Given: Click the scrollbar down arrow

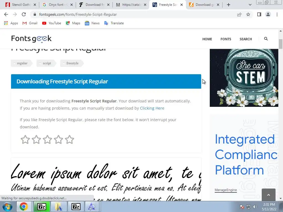Looking at the screenshot, I should point(281,198).
